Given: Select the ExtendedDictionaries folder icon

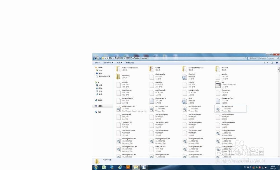Looking at the screenshot, I should [x=118, y=69].
